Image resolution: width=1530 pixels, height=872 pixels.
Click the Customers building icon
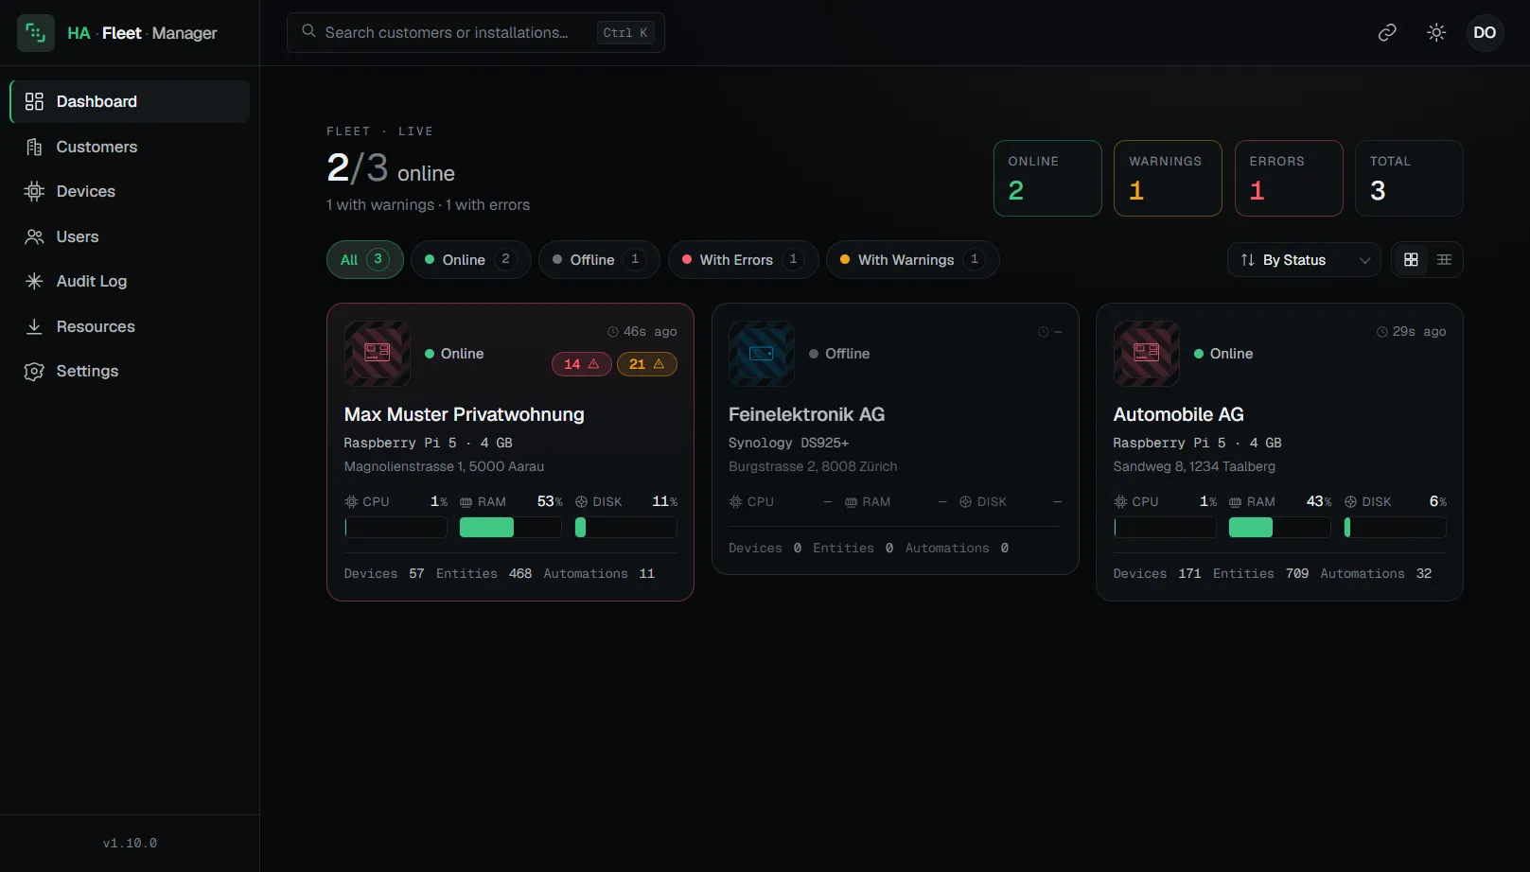pyautogui.click(x=34, y=147)
